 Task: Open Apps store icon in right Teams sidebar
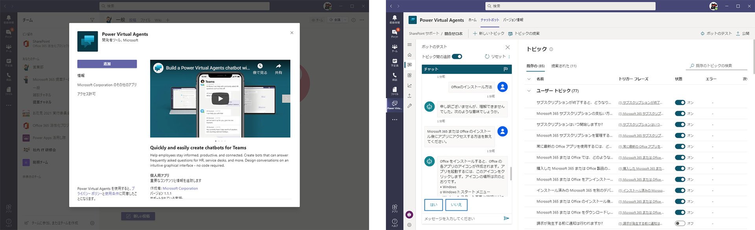tap(394, 208)
